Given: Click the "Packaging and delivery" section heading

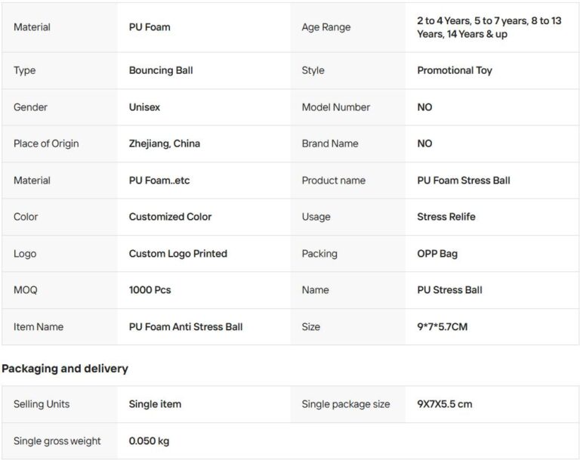Looking at the screenshot, I should pos(65,369).
